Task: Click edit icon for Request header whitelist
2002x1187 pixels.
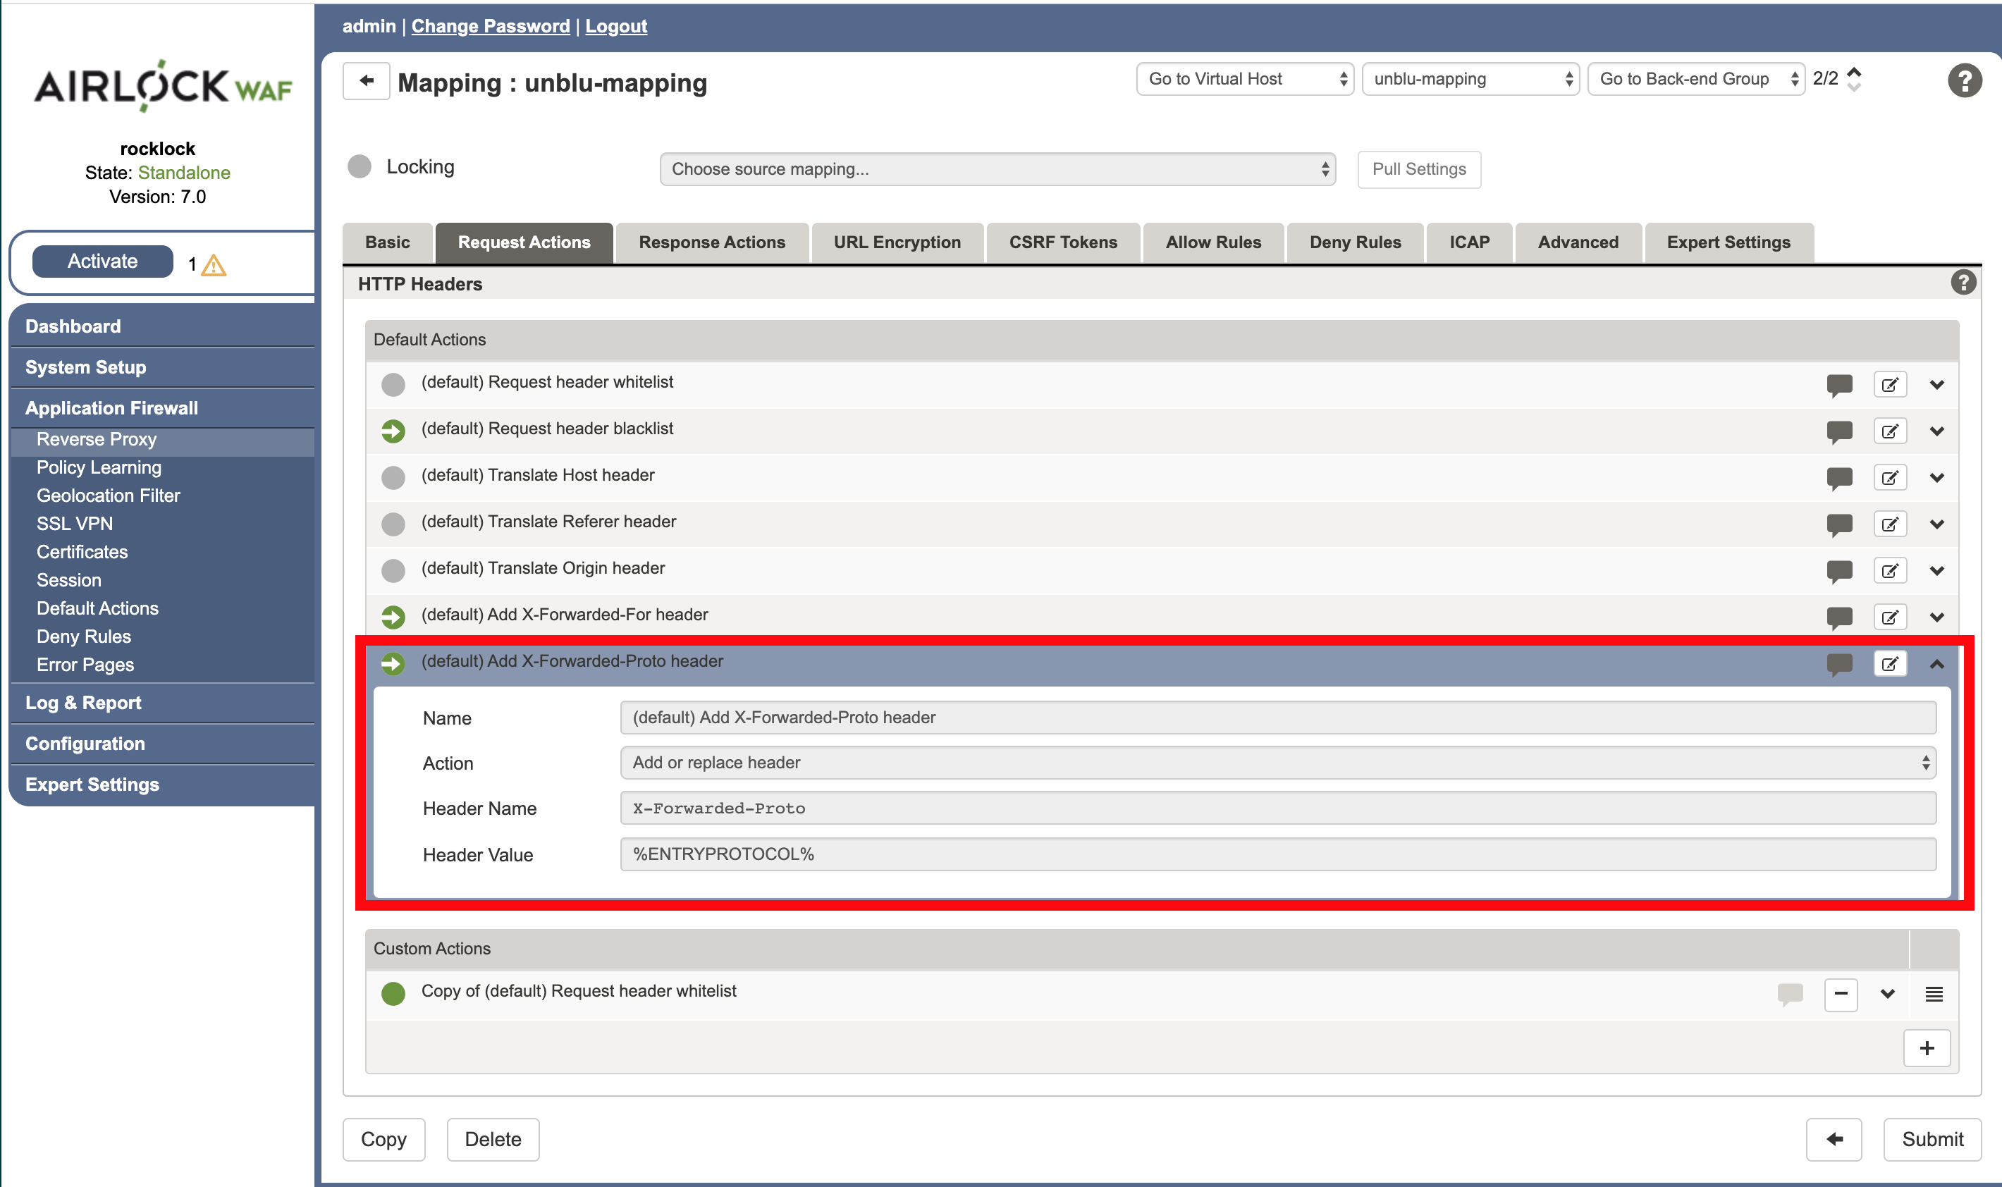Action: (x=1889, y=385)
